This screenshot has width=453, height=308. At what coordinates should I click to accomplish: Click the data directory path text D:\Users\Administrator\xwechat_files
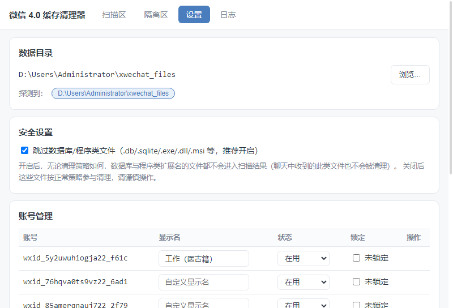click(x=97, y=75)
